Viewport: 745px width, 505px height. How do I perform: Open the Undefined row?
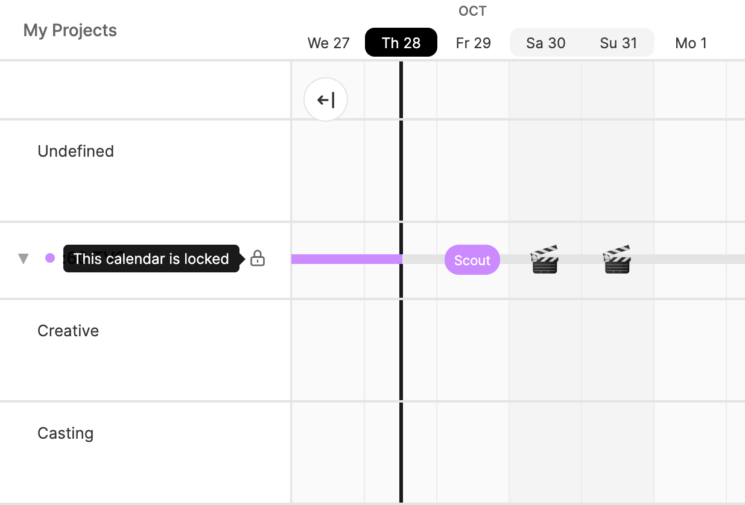(x=76, y=151)
